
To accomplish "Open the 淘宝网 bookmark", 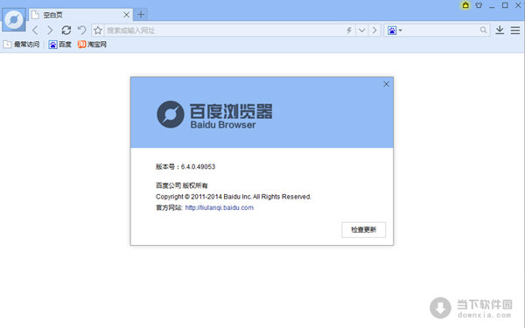I will click(92, 45).
